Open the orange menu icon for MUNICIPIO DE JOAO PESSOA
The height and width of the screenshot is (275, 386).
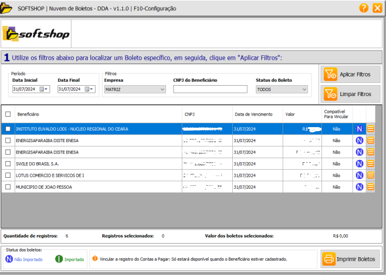tap(370, 187)
